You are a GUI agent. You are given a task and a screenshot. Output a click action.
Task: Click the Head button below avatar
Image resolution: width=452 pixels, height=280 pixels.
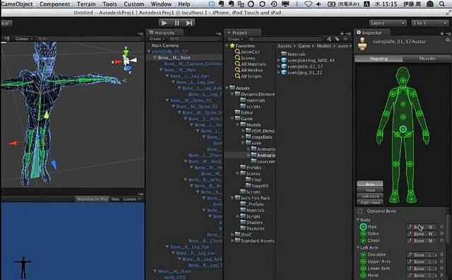tap(370, 190)
